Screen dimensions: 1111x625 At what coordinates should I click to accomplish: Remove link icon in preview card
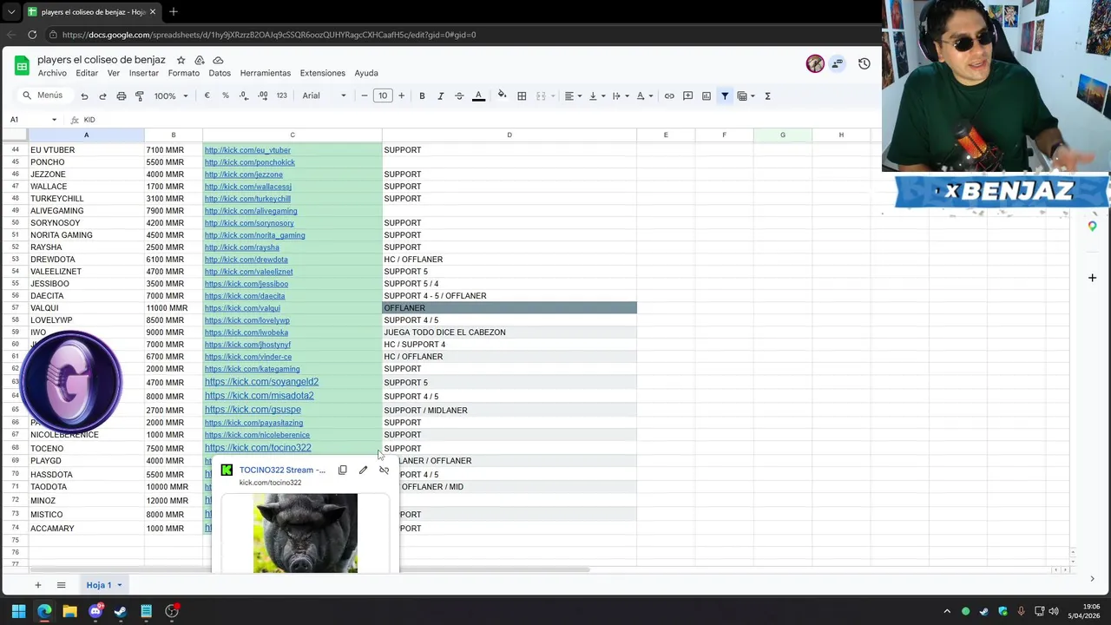pyautogui.click(x=384, y=470)
